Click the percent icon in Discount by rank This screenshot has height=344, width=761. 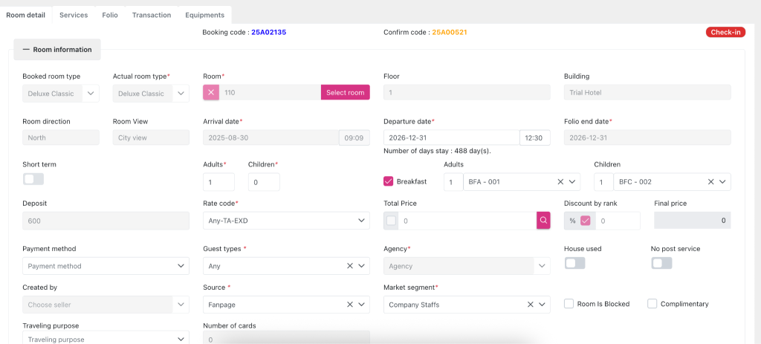(x=572, y=221)
